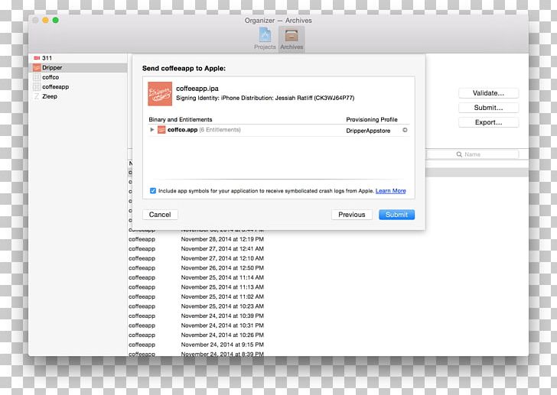Click the yellow minimize window button
Image resolution: width=557 pixels, height=395 pixels.
45,20
